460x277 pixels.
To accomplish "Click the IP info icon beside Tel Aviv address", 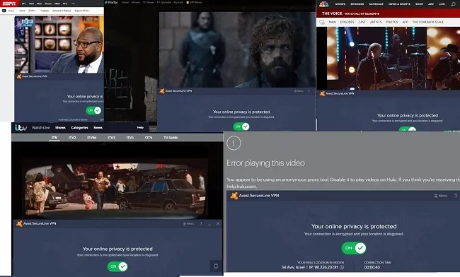I will 342,267.
